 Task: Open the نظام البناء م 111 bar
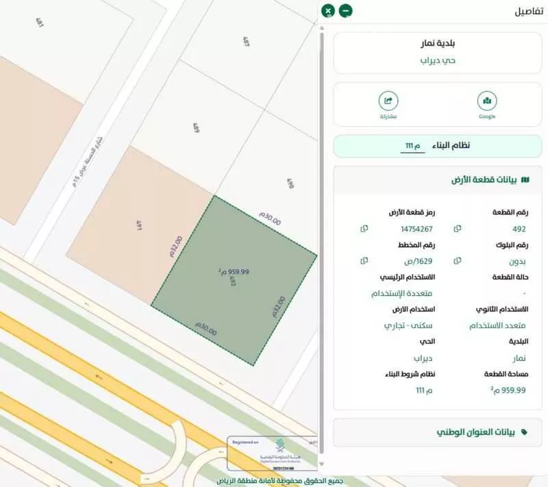pos(438,145)
